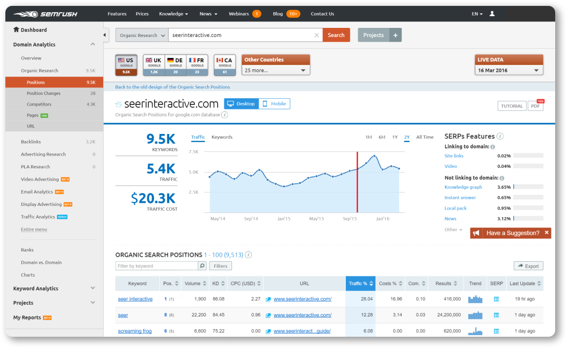
Task: Open the EN language dropdown
Action: click(x=477, y=14)
